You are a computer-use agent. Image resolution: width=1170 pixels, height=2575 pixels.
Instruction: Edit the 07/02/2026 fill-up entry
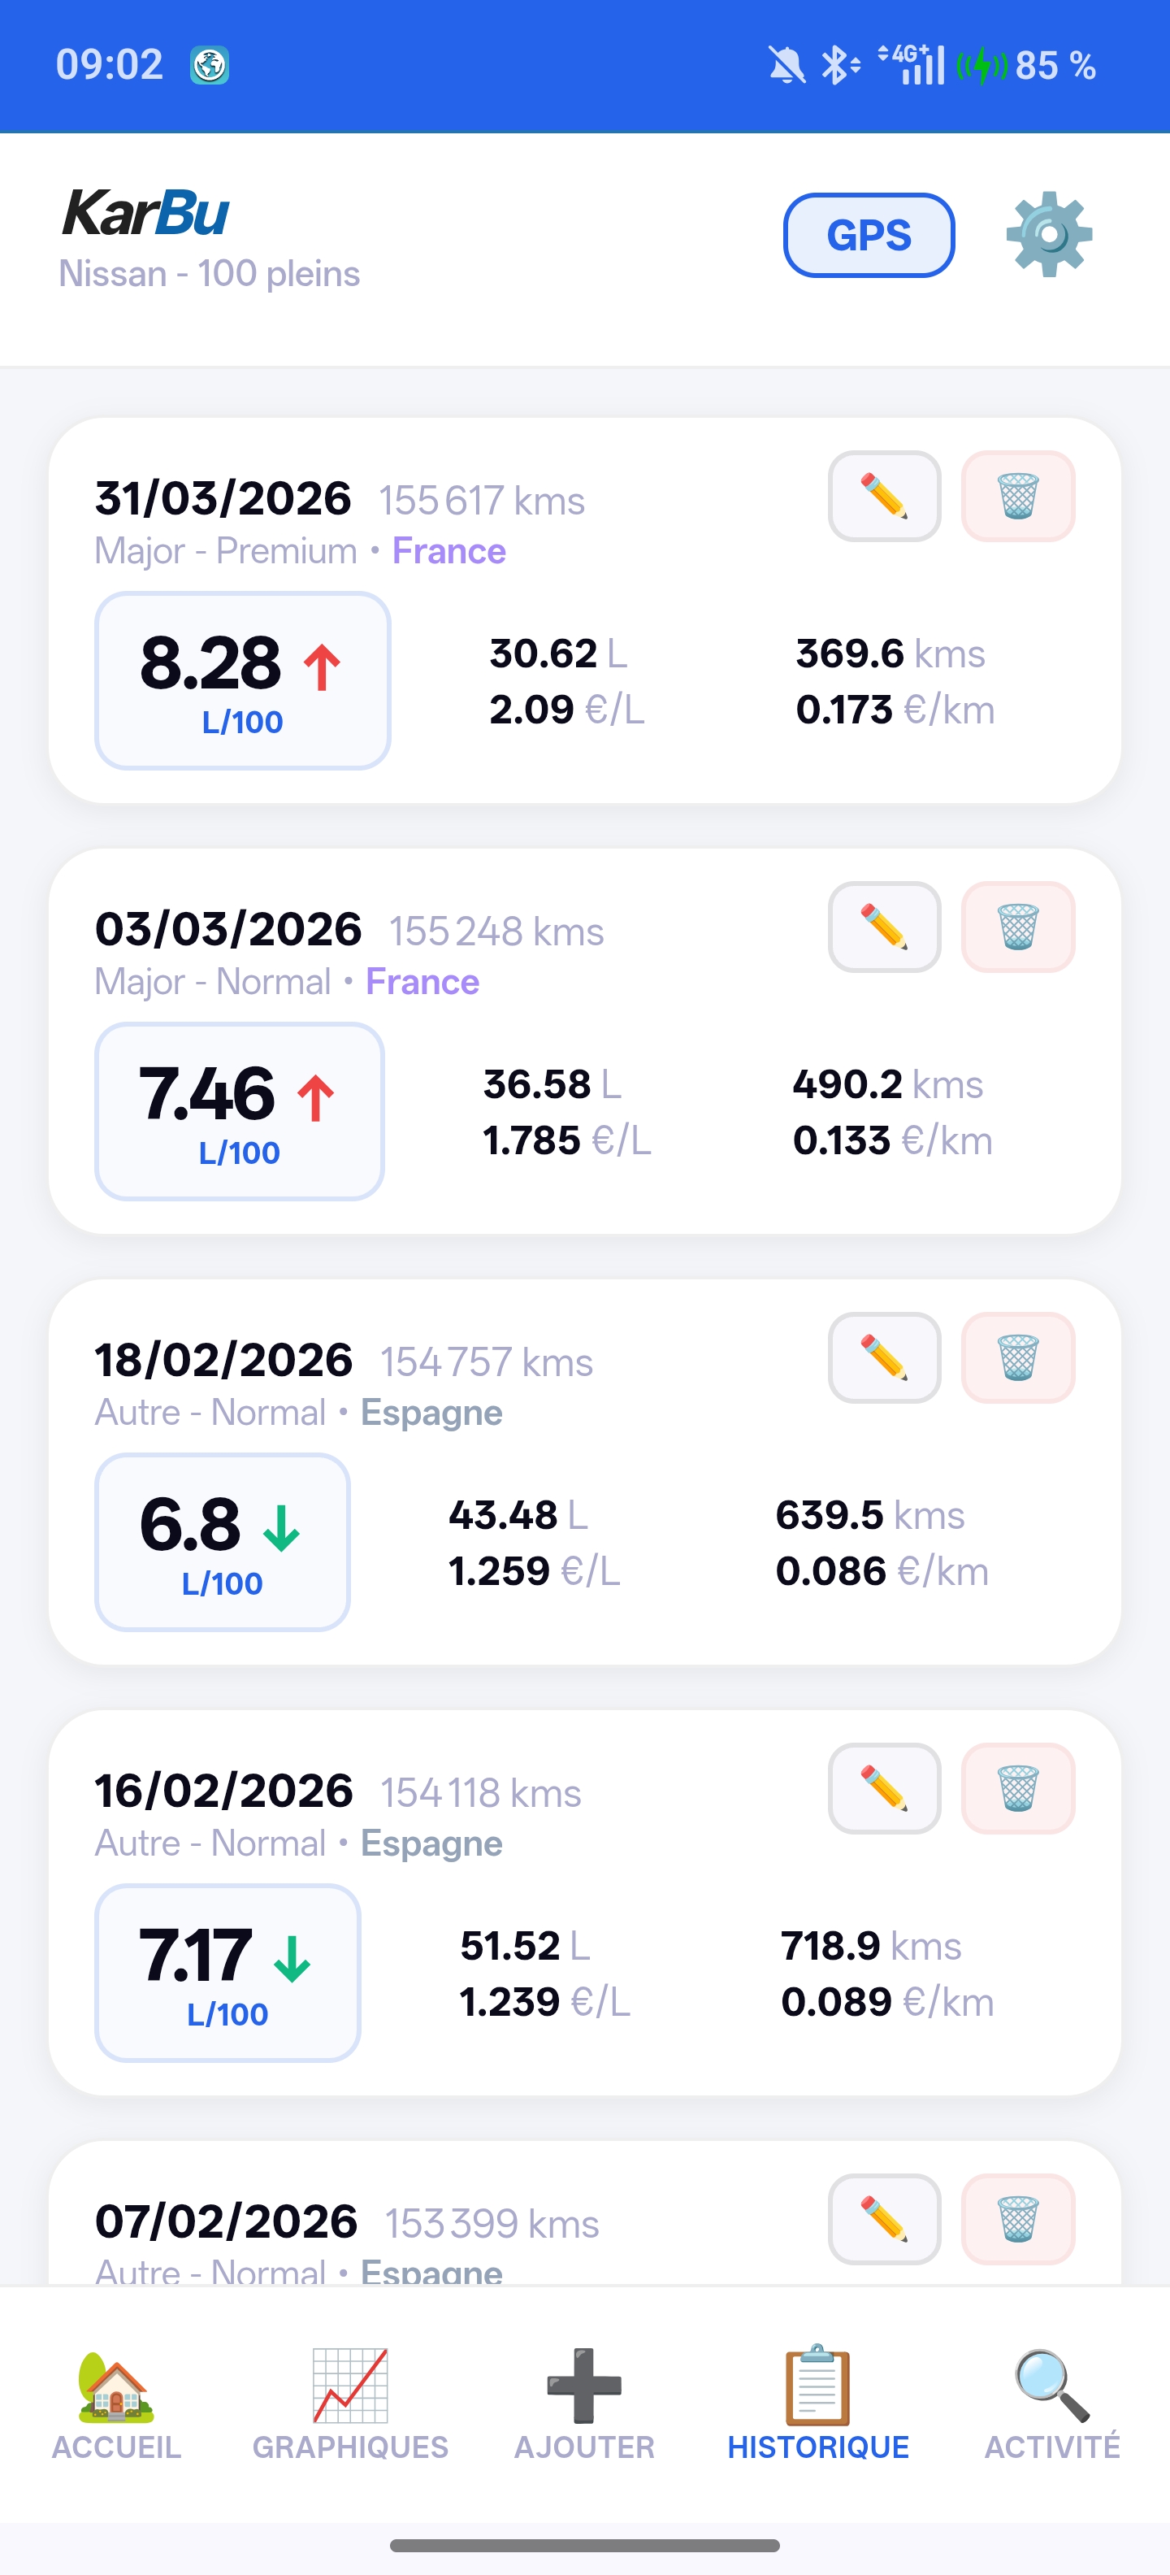[883, 2219]
